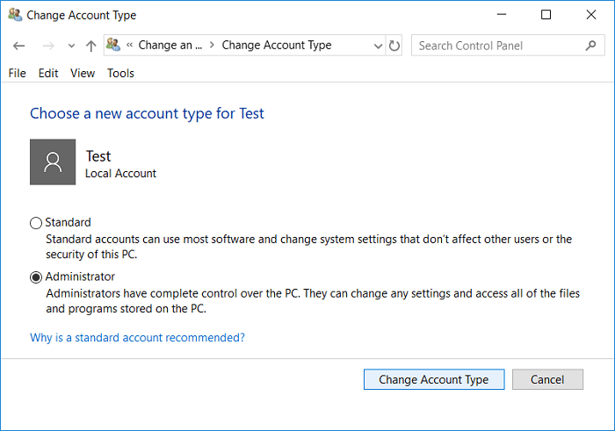Viewport: 615px width, 431px height.
Task: Click into the Search Control Panel field
Action: pos(496,46)
